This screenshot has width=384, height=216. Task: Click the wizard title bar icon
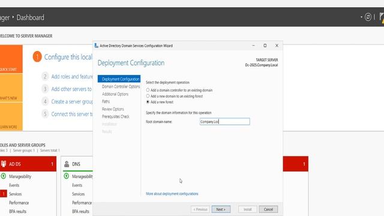click(96, 46)
